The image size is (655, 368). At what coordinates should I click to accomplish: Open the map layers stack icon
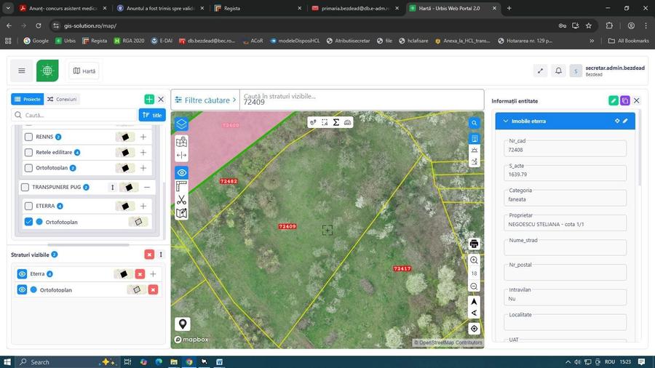[x=181, y=124]
